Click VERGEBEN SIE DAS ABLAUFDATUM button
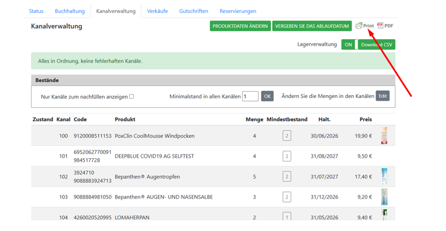Viewport: 446px width, 231px height. pos(312,26)
